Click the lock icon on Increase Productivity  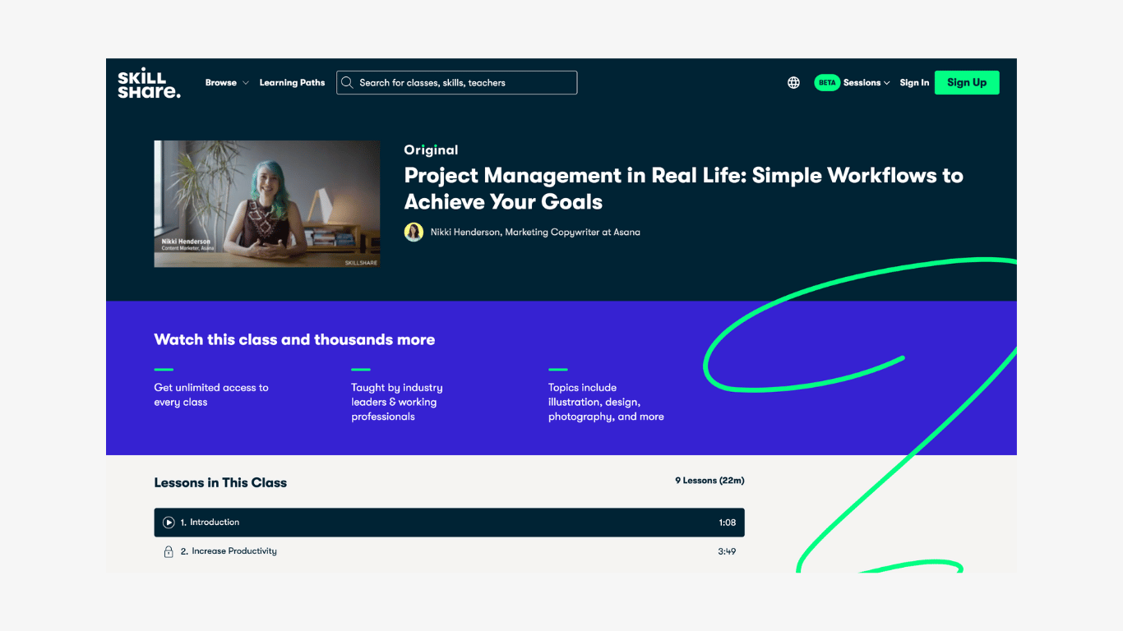(x=169, y=551)
